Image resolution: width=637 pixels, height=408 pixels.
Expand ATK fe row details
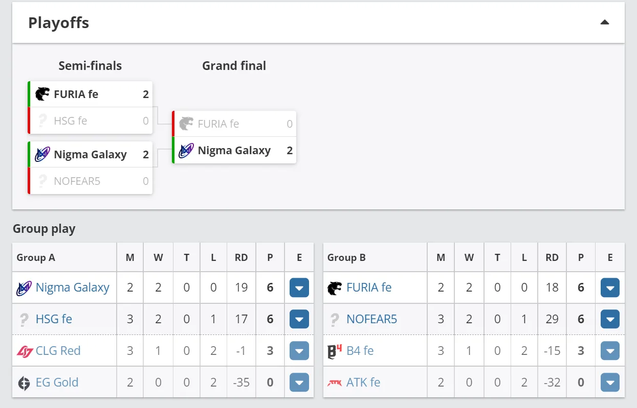[x=610, y=383]
